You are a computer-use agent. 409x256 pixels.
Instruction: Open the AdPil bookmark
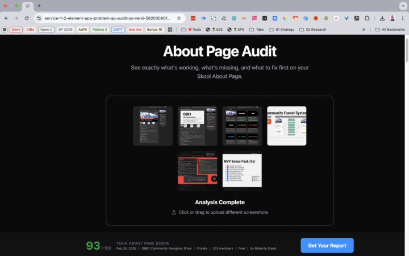pos(82,30)
